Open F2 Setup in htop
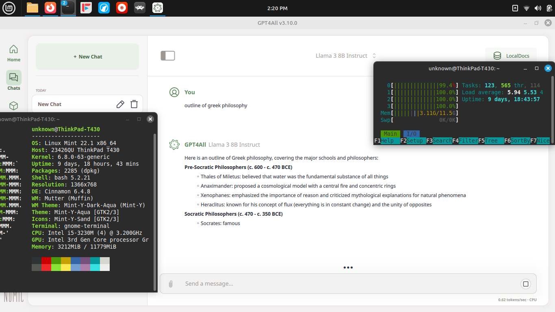 [413, 141]
